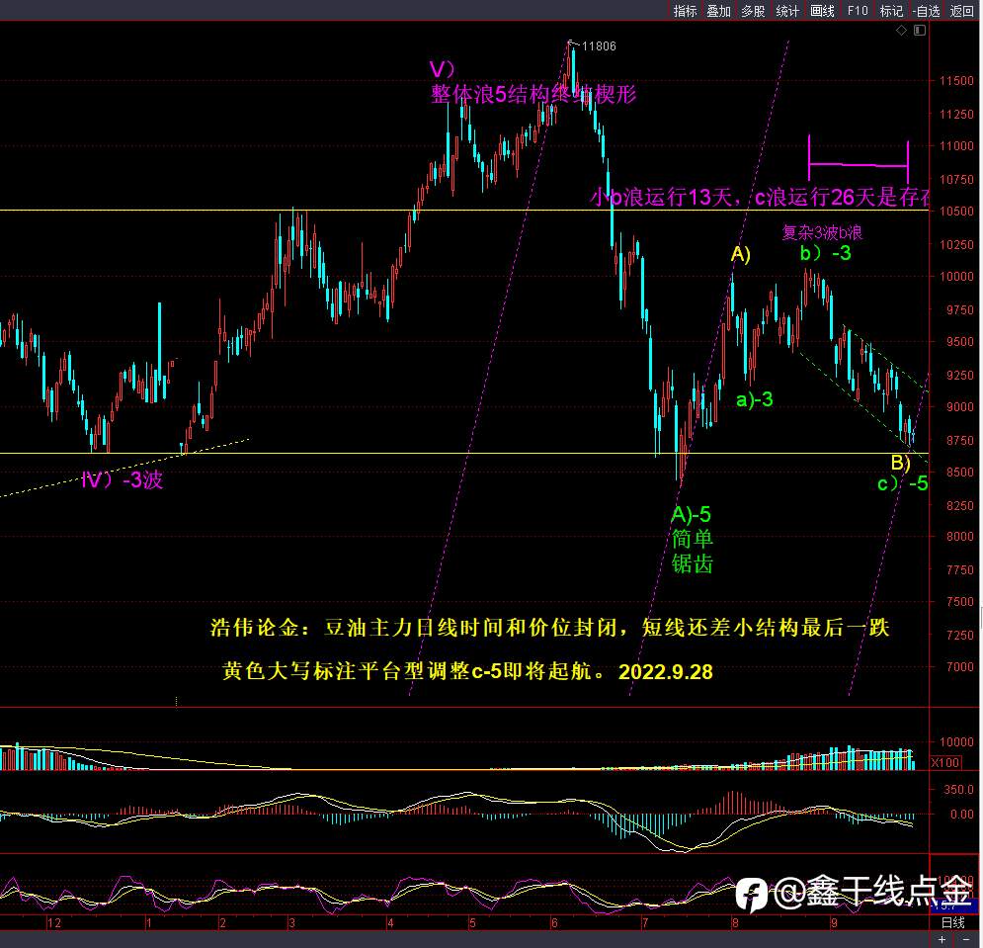Image resolution: width=983 pixels, height=948 pixels.
Task: Open the 指标 indicators menu
Action: click(685, 11)
